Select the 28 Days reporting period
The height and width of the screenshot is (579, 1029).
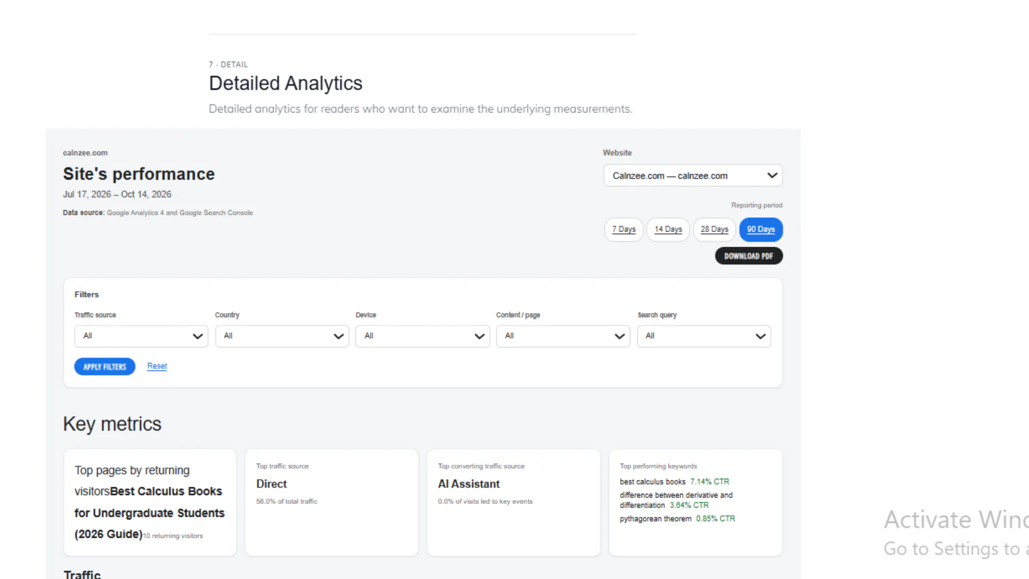click(x=714, y=229)
